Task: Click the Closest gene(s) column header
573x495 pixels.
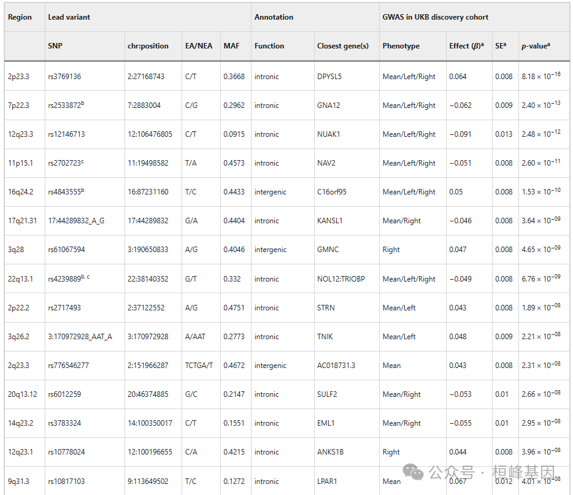Action: click(343, 45)
